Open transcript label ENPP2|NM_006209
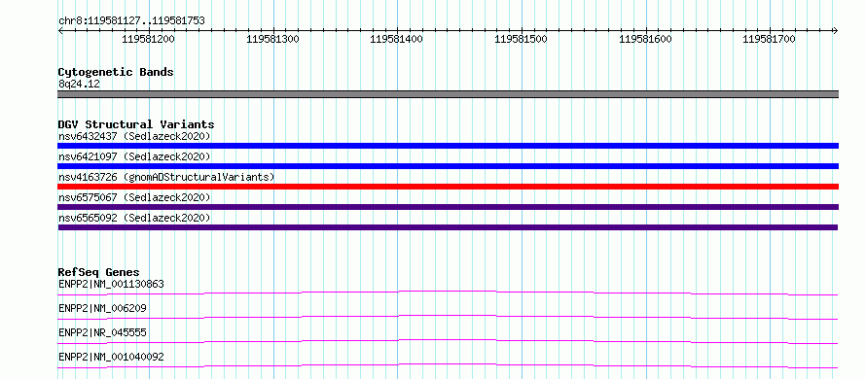Image resolution: width=866 pixels, height=379 pixels. 102,308
